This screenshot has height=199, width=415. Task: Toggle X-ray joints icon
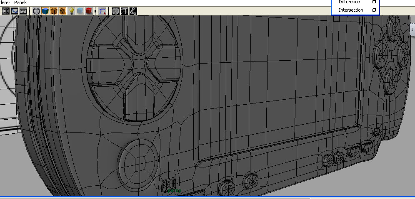coord(133,11)
